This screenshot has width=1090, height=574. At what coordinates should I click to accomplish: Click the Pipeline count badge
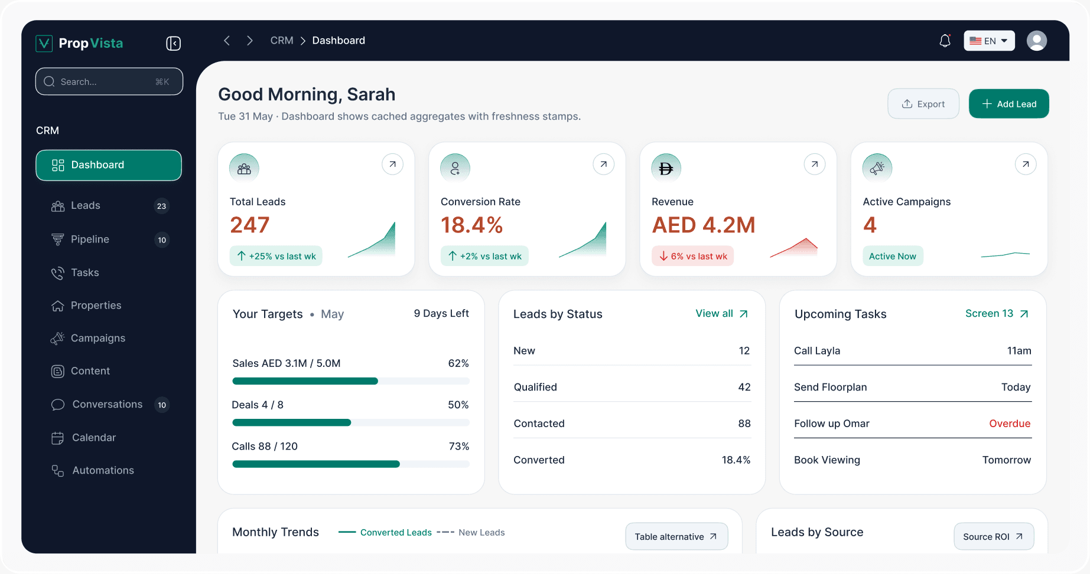point(162,240)
